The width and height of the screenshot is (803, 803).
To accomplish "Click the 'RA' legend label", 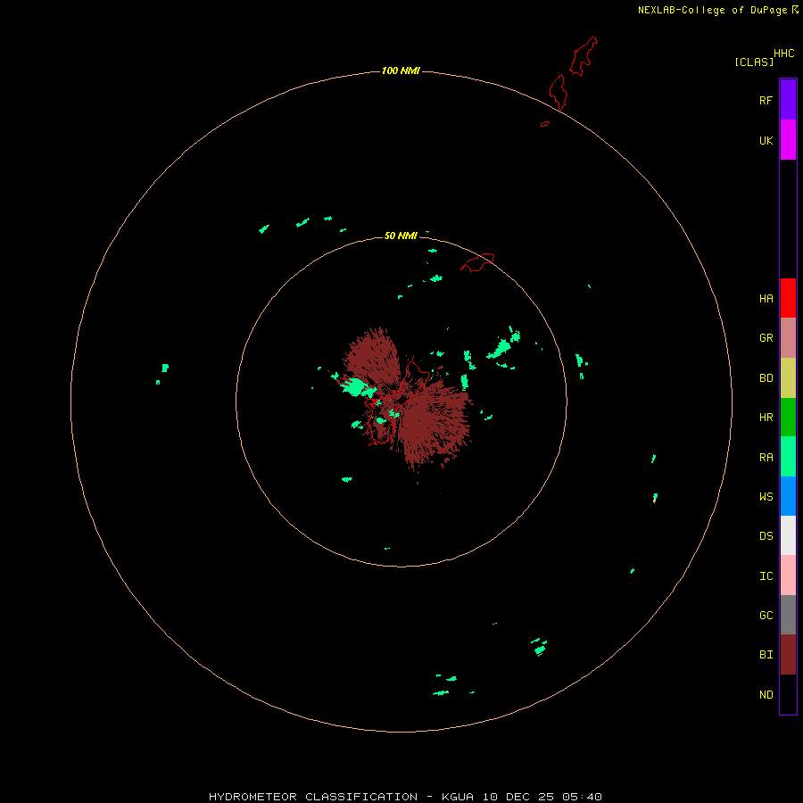I will [766, 458].
